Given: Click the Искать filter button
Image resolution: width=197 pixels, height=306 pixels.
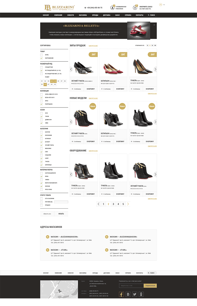Looking at the screenshot, I should 61,214.
